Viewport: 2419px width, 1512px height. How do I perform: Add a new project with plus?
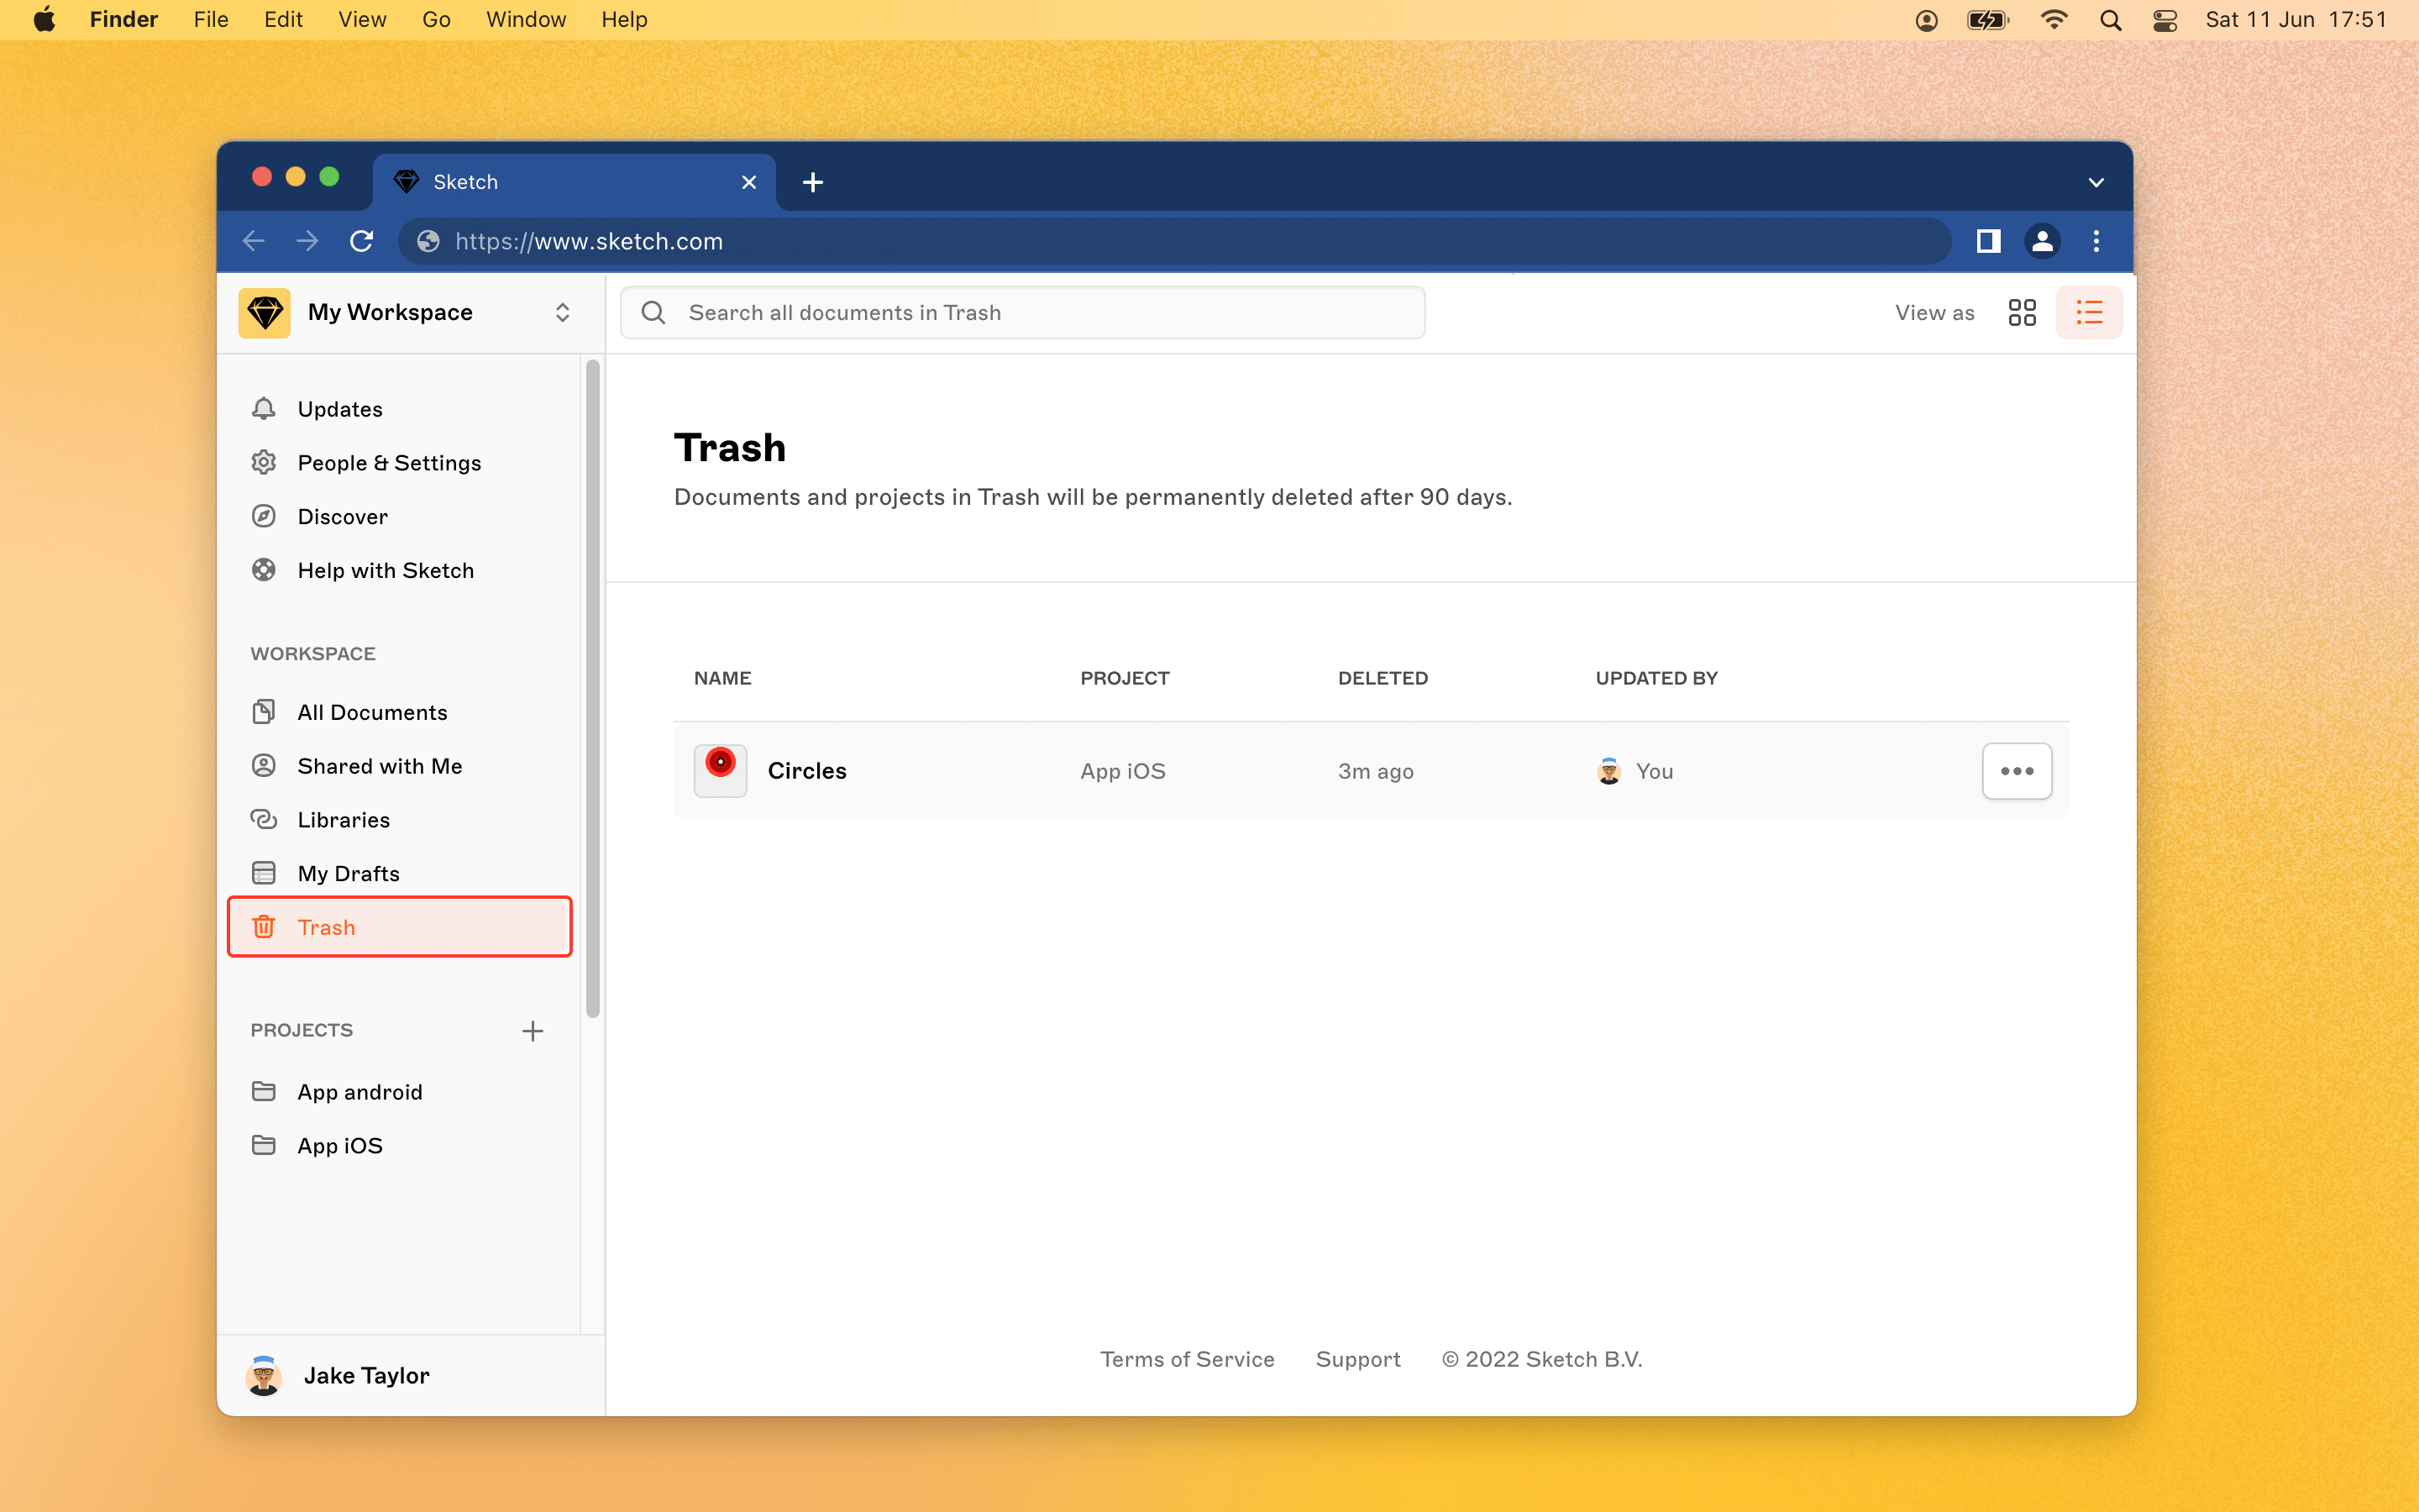coord(533,1030)
